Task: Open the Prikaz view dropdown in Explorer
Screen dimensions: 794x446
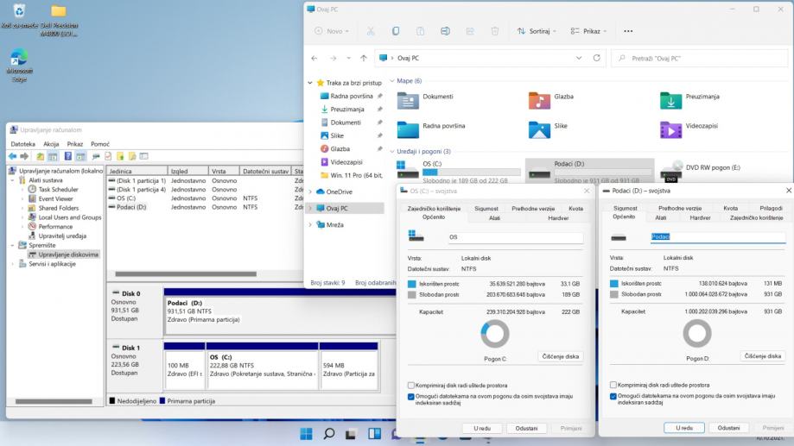Action: 589,31
